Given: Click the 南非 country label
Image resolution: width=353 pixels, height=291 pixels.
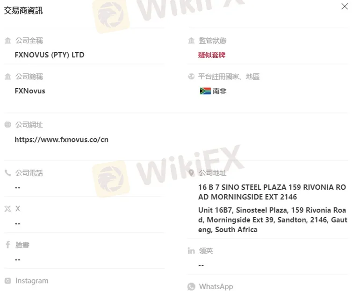Looking at the screenshot, I should click(219, 91).
